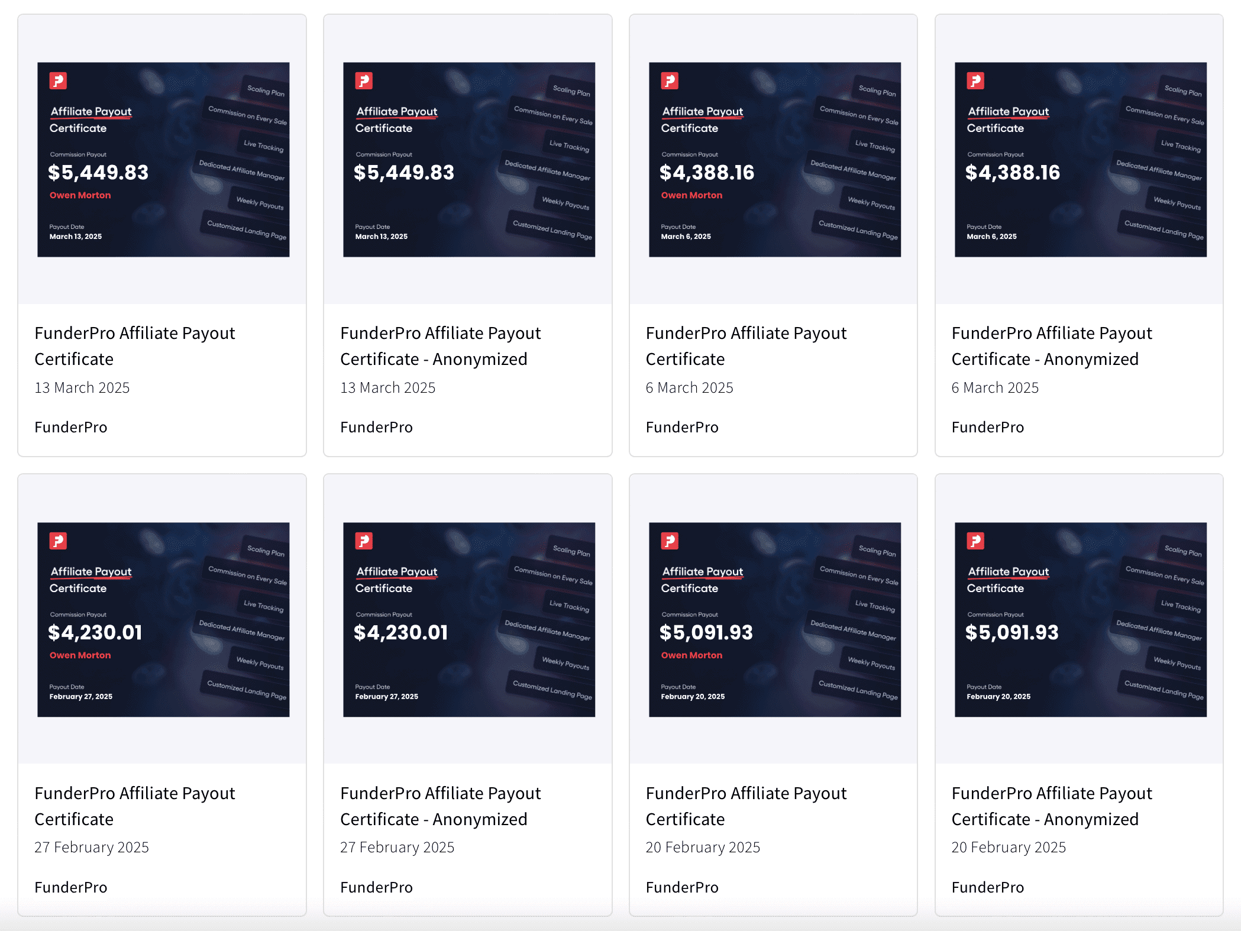Open the 27 February 2025 Anonymized certificate thumbnail
This screenshot has height=931, width=1241.
(x=469, y=619)
